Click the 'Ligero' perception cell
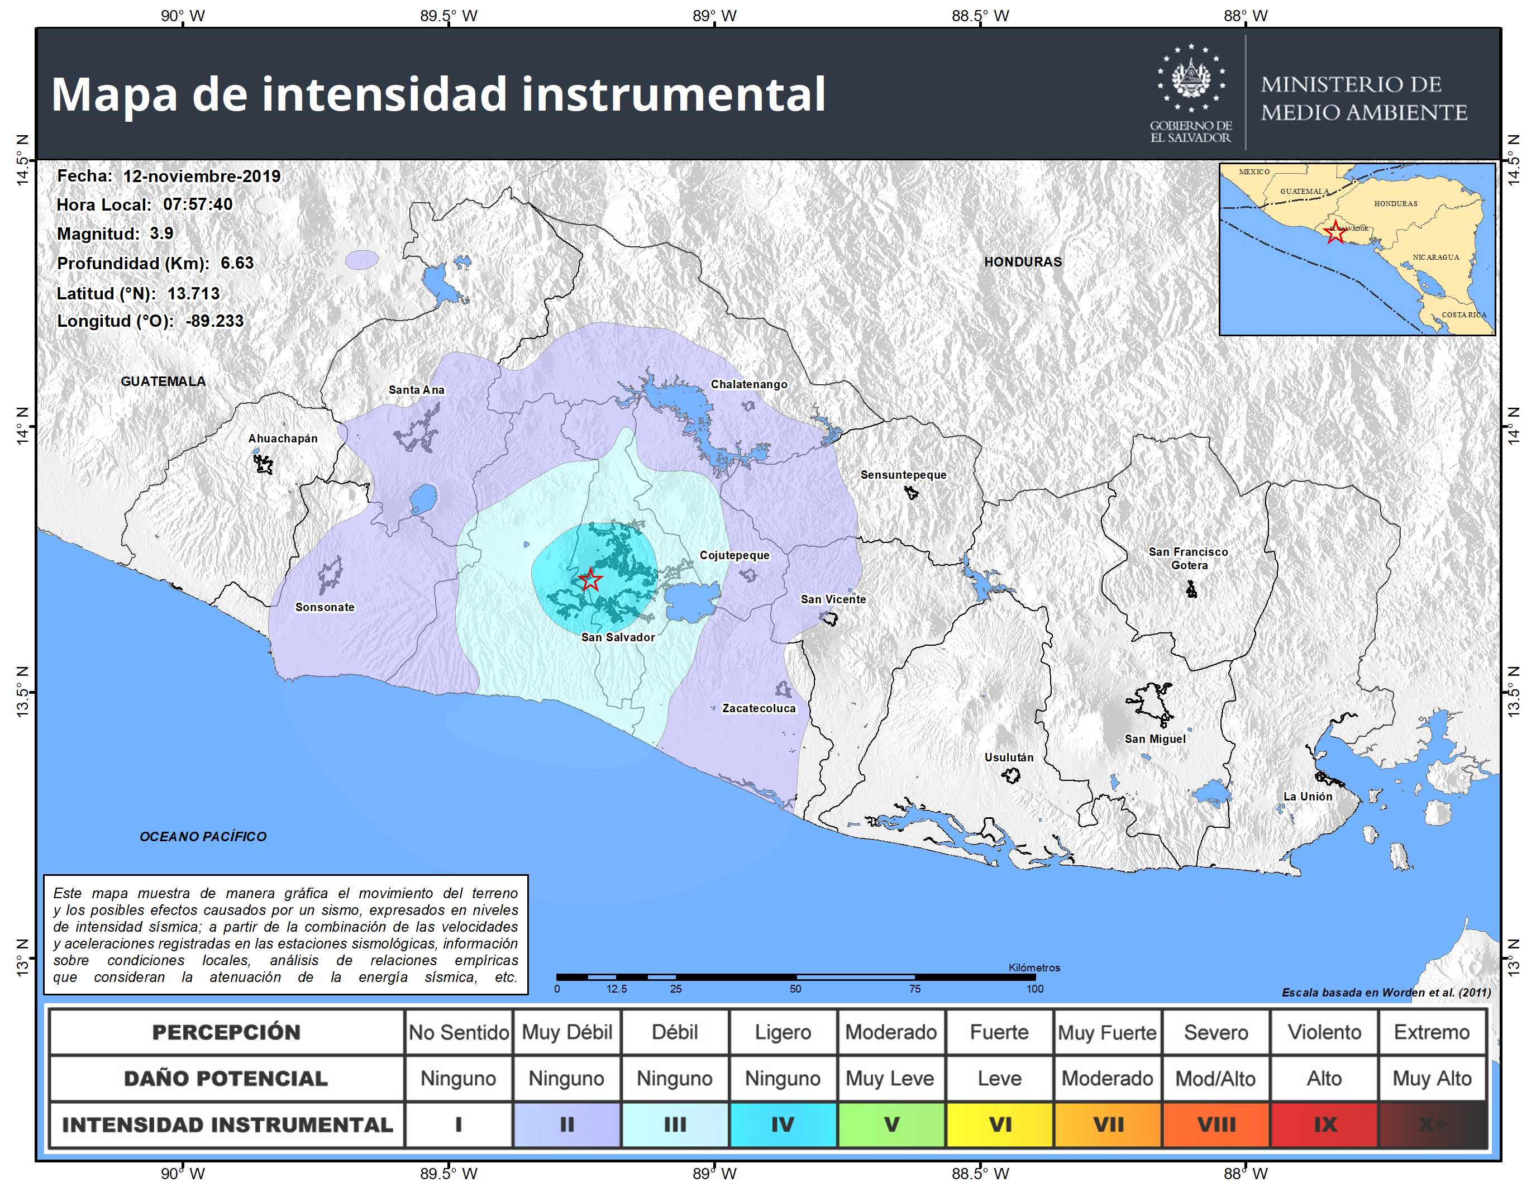The image size is (1536, 1187). click(783, 1032)
